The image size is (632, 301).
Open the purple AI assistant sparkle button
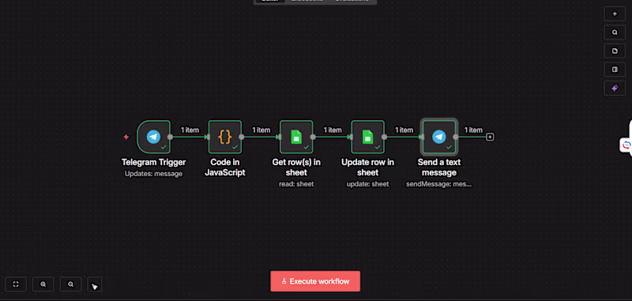pos(615,88)
